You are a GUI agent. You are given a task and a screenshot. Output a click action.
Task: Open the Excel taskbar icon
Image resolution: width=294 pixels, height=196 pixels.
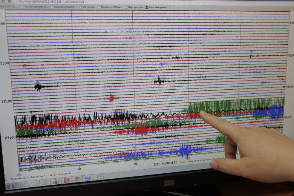pyautogui.click(x=98, y=177)
